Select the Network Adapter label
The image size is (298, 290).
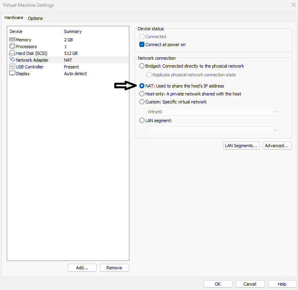pyautogui.click(x=32, y=60)
